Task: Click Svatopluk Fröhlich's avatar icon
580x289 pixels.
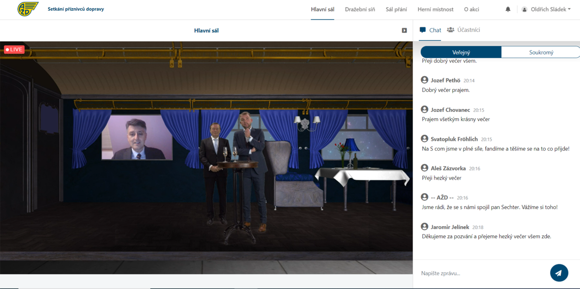Action: coord(425,139)
